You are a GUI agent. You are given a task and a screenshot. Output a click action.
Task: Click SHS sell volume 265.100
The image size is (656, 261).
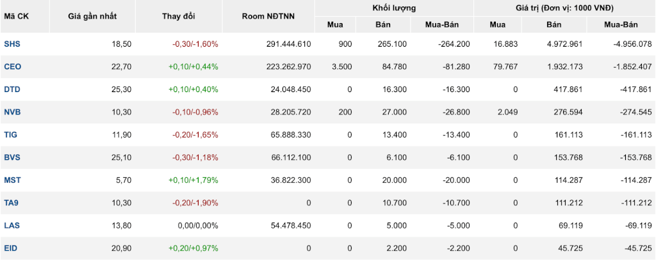(393, 44)
